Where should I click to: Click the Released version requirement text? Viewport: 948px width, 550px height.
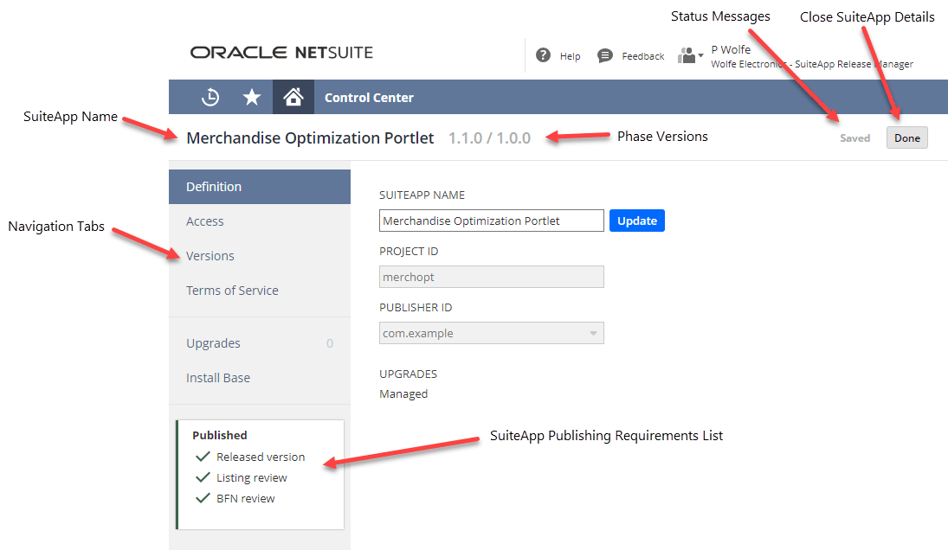[x=261, y=457]
